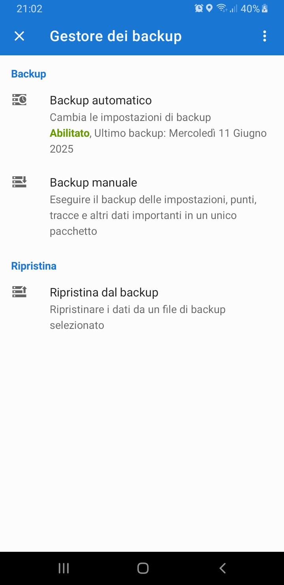Click the blue "Backup" section header
Viewport: 284px width, 585px height.
click(29, 74)
